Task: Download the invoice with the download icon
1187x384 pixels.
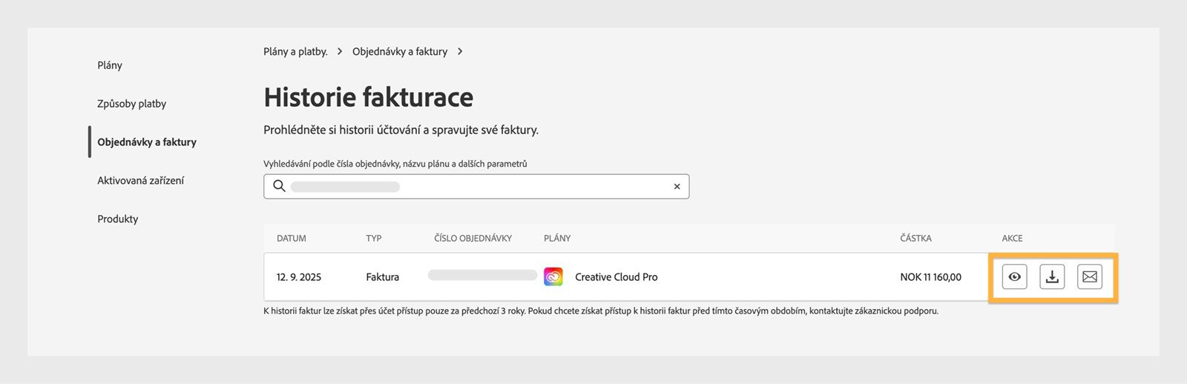Action: (1052, 277)
